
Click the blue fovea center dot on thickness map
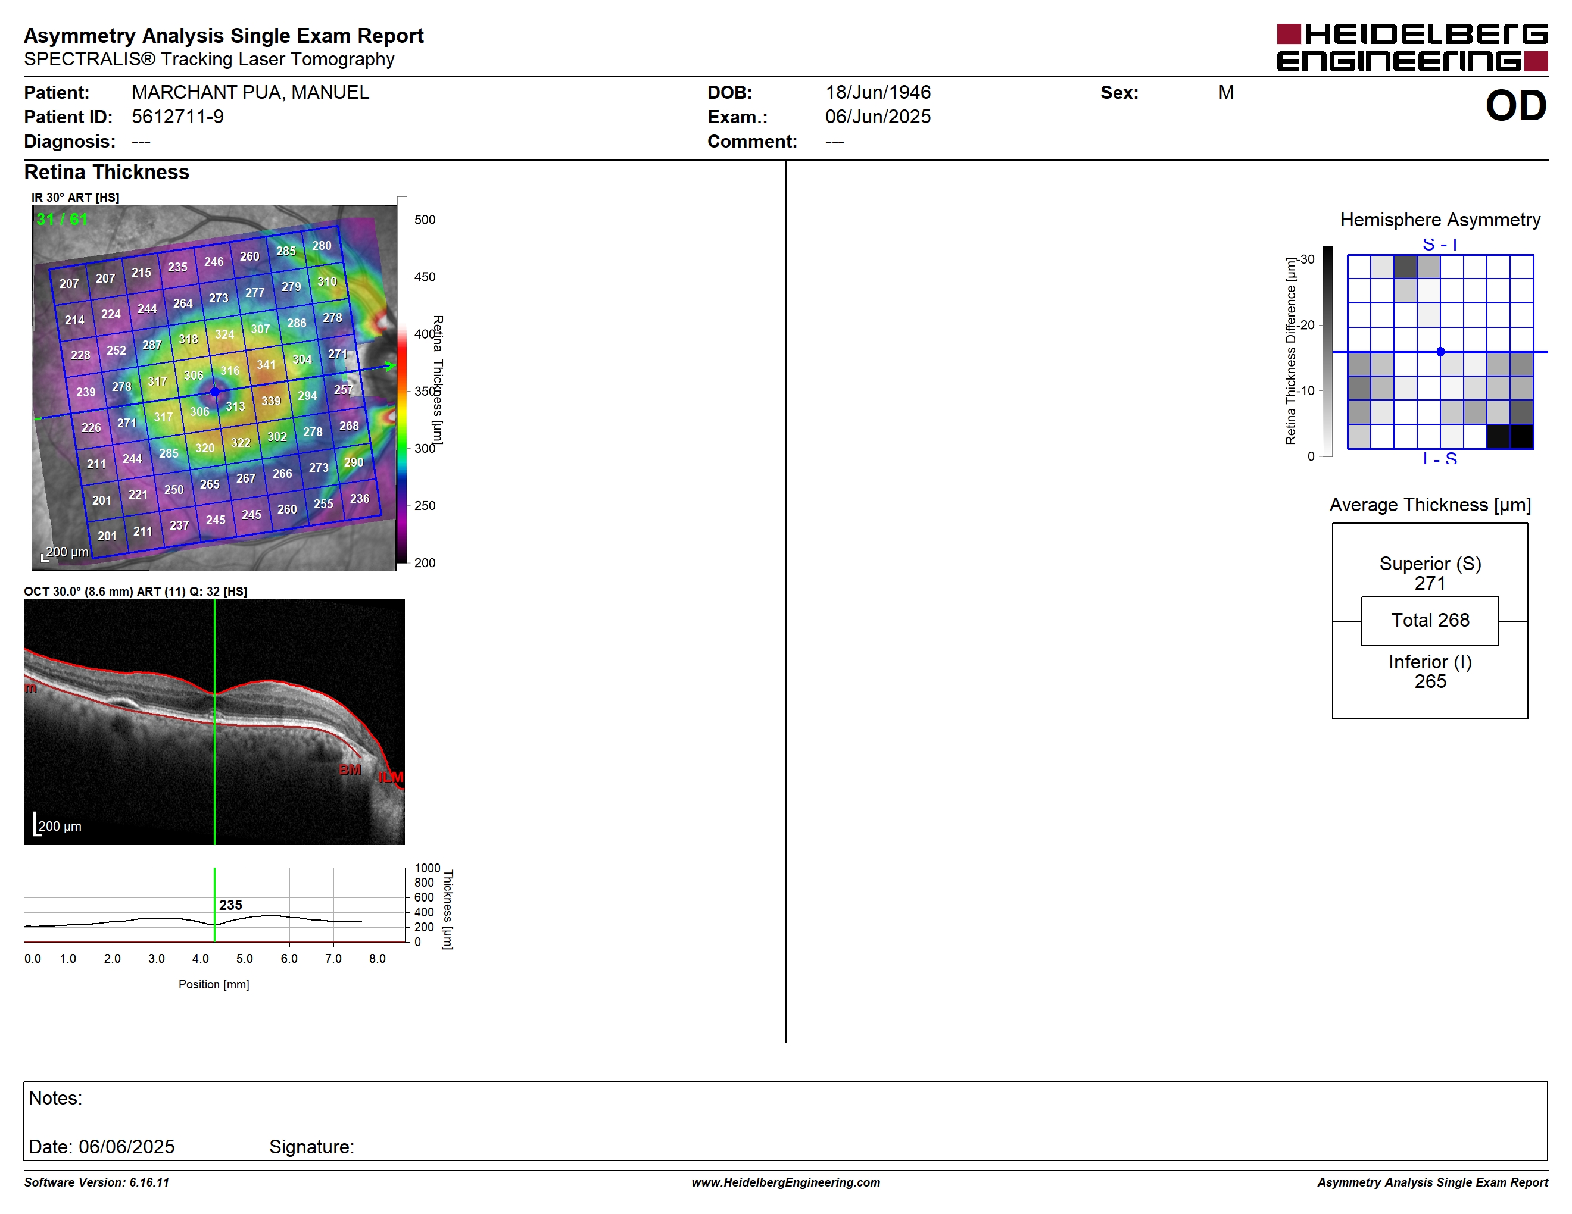pyautogui.click(x=214, y=392)
